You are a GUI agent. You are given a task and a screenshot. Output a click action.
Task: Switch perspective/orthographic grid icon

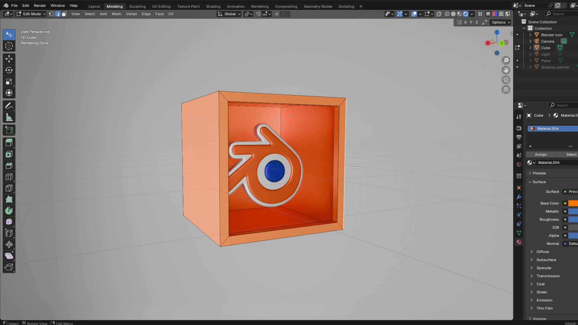pos(506,89)
